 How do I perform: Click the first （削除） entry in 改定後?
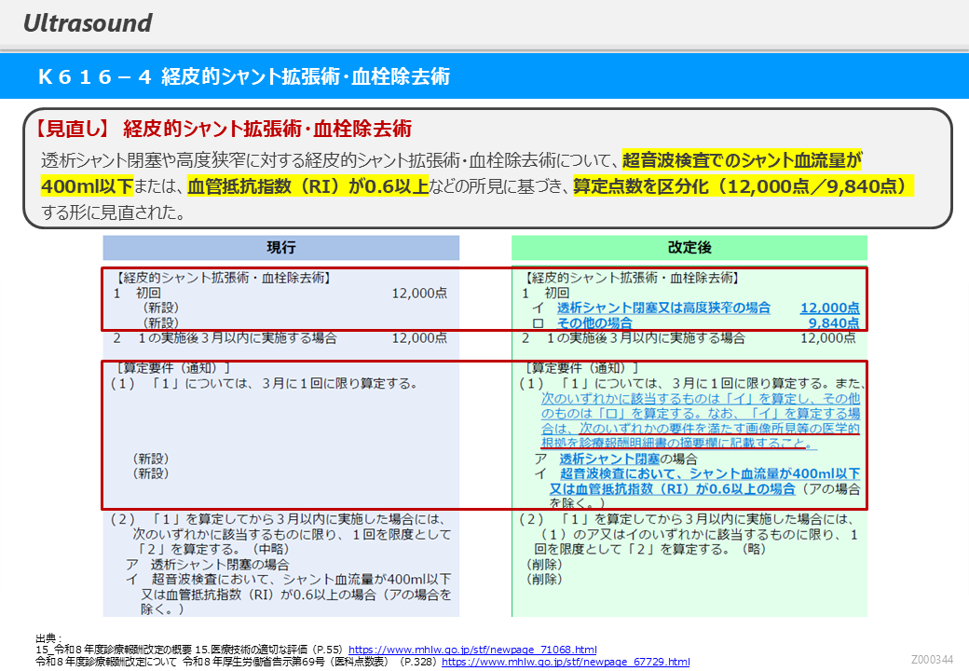coord(544,565)
